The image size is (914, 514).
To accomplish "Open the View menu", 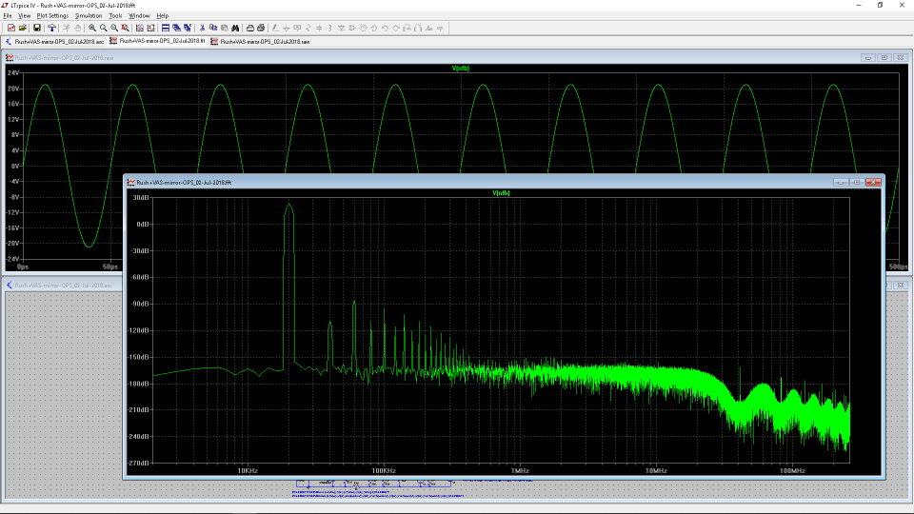I will point(24,16).
